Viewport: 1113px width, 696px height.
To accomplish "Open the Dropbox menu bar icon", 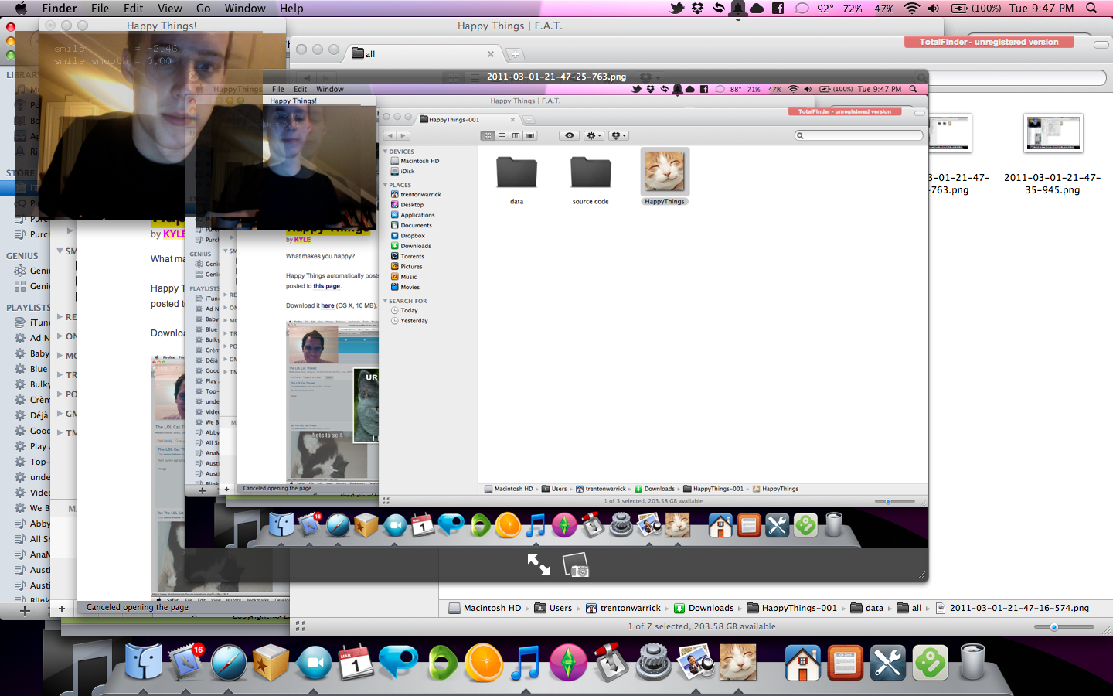I will click(x=697, y=9).
